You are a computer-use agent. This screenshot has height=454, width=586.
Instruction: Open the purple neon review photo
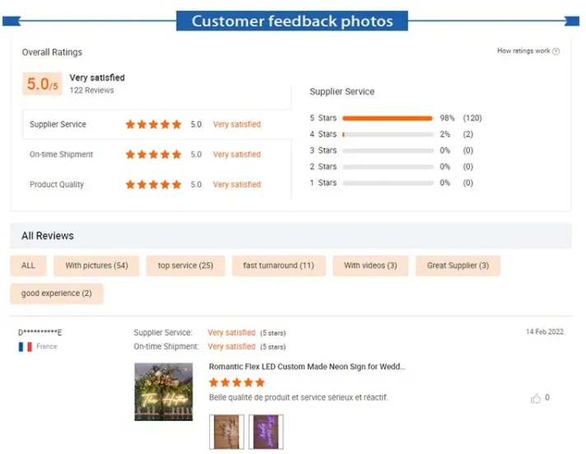pos(266,432)
